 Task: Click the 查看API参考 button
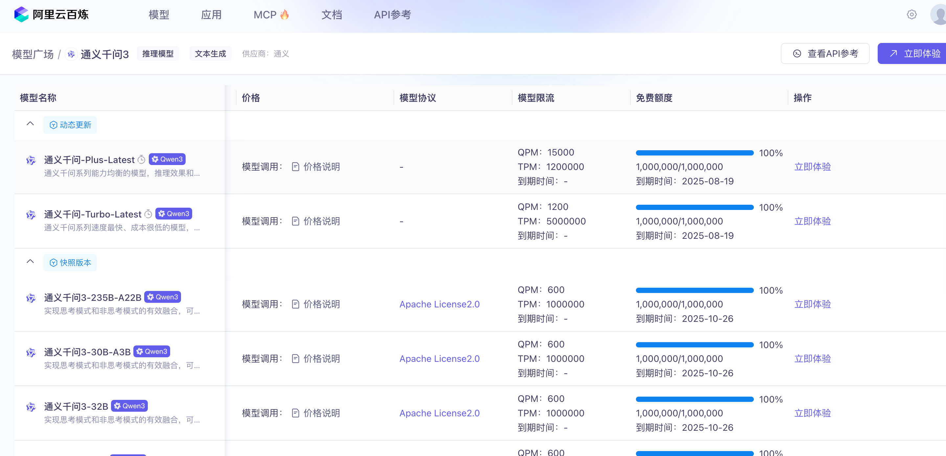tap(825, 53)
